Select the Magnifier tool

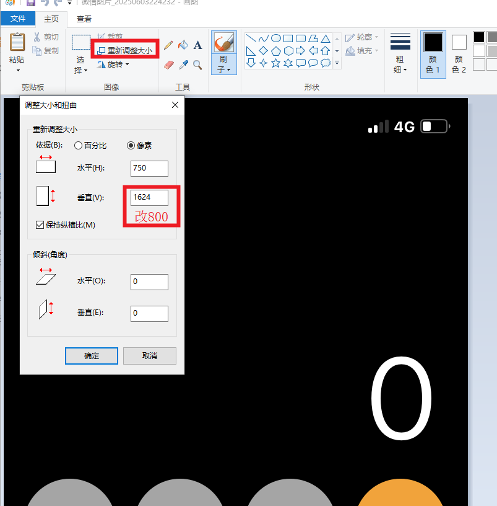[x=197, y=65]
